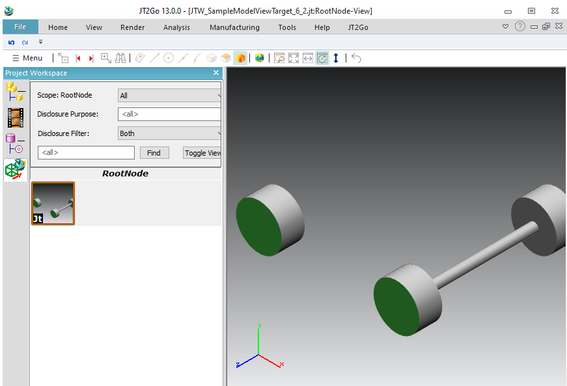Click the zoom window magnifier view icon
567x386 pixels.
(279, 58)
